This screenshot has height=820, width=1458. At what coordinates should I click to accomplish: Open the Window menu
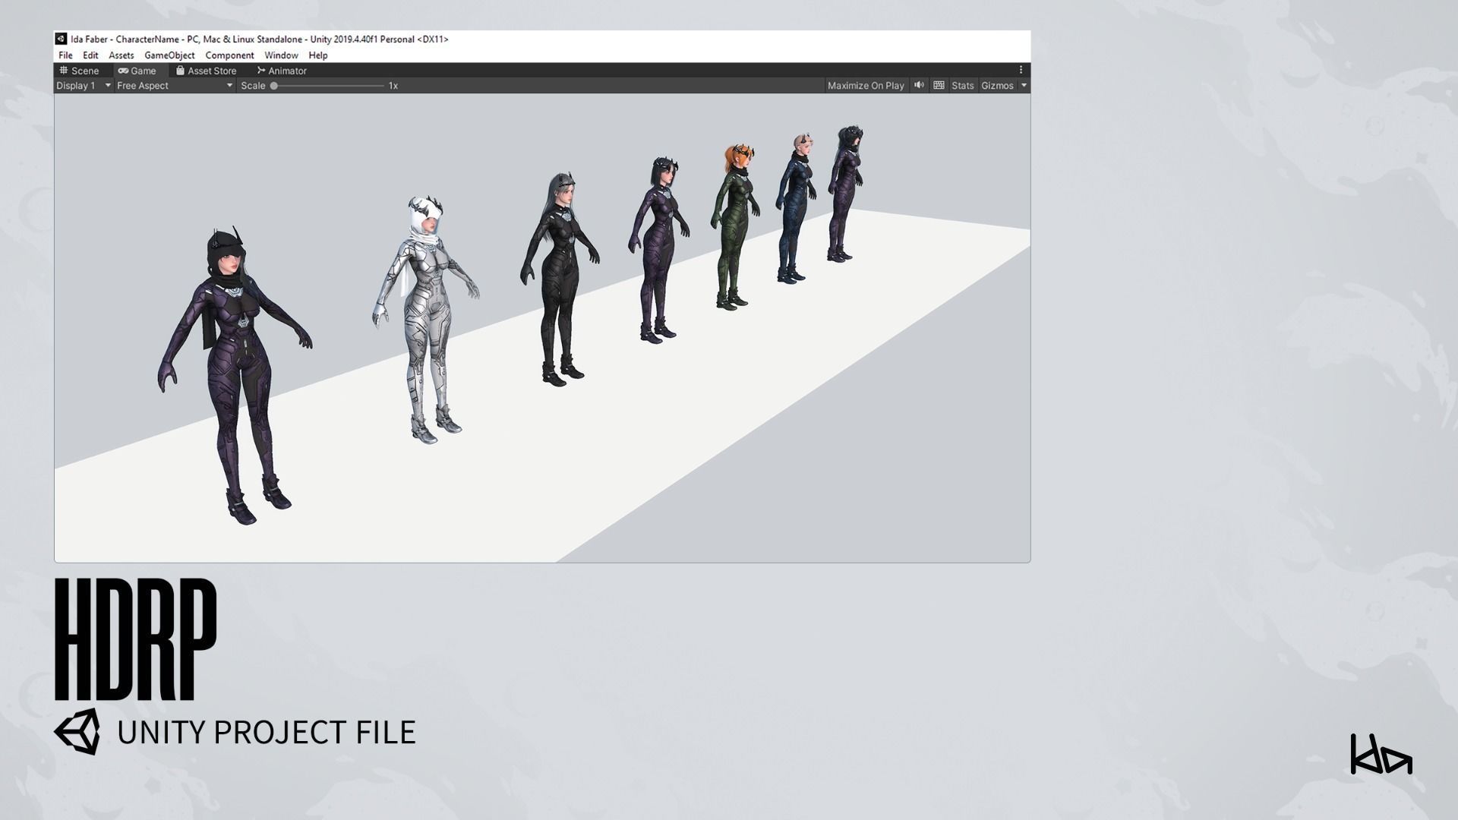coord(281,55)
